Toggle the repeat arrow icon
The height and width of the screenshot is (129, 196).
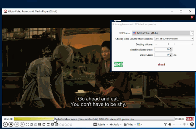44,124
